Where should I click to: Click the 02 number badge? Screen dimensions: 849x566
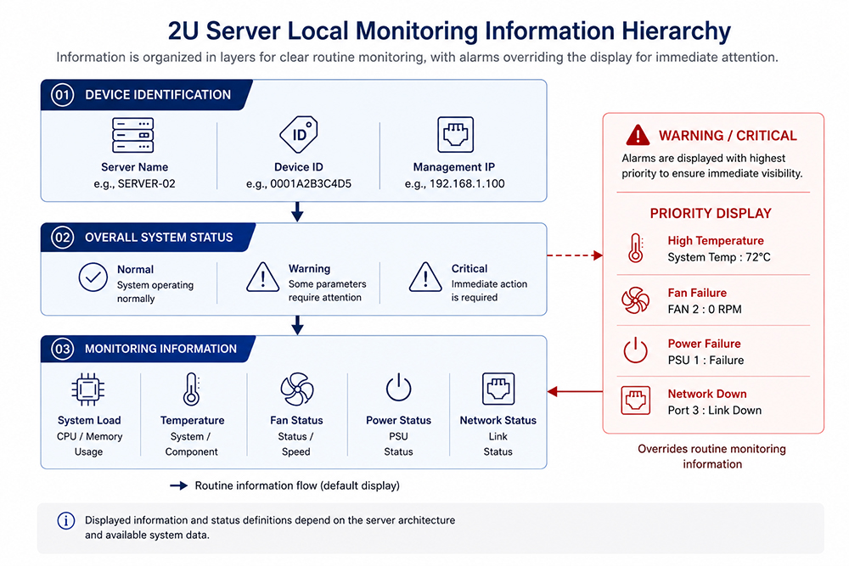click(62, 238)
